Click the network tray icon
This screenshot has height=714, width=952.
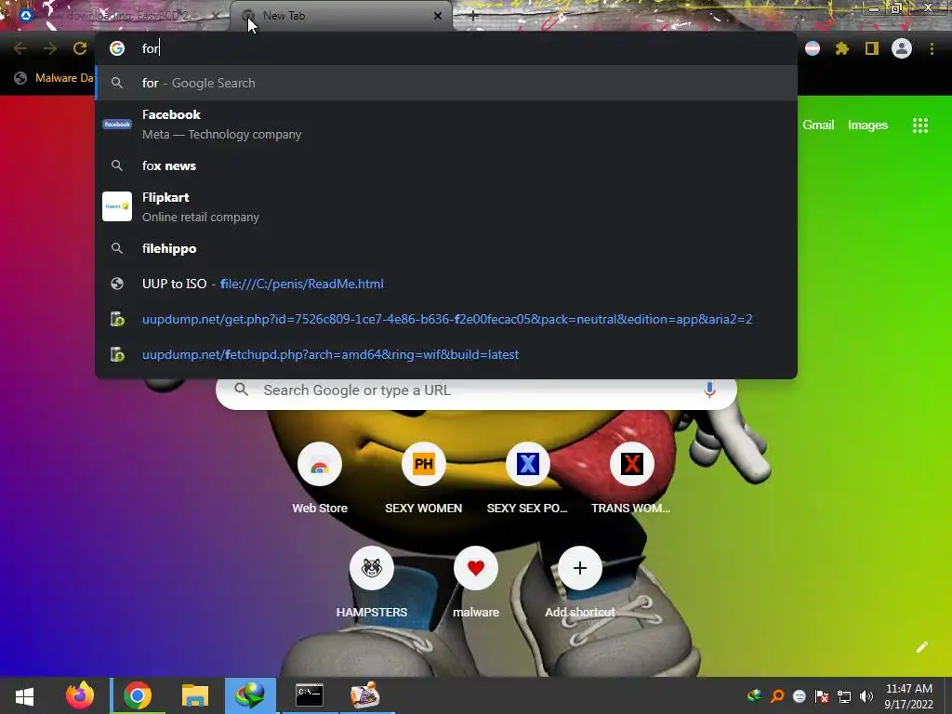844,696
